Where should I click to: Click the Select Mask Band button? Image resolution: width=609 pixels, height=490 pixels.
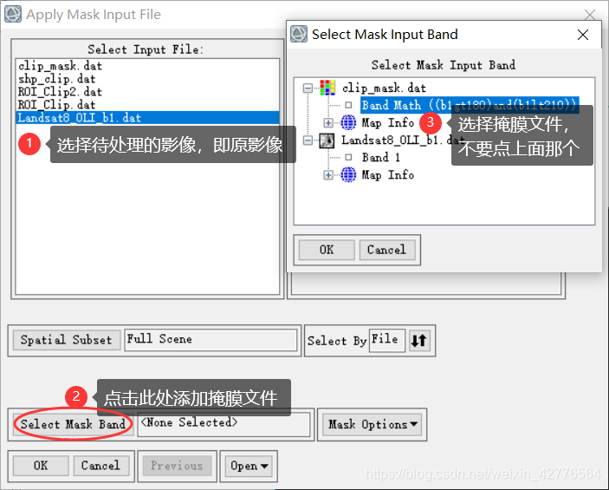click(73, 424)
